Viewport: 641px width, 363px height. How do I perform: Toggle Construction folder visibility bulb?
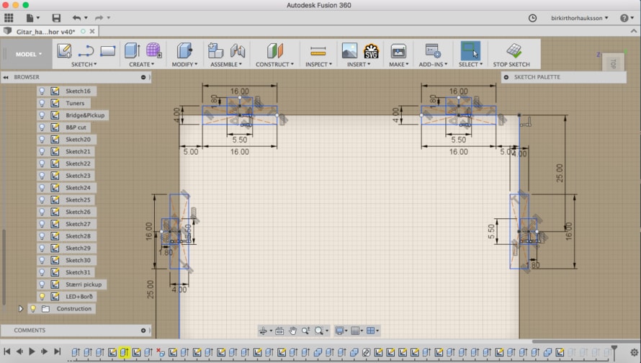(x=32, y=309)
